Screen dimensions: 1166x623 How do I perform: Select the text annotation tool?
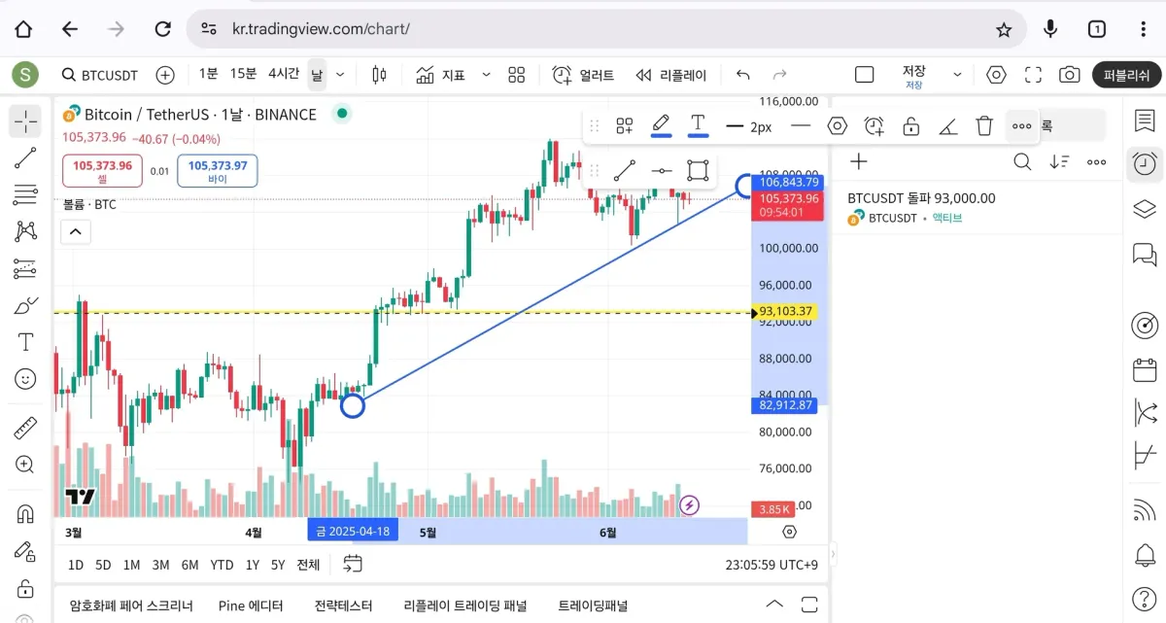click(x=25, y=342)
